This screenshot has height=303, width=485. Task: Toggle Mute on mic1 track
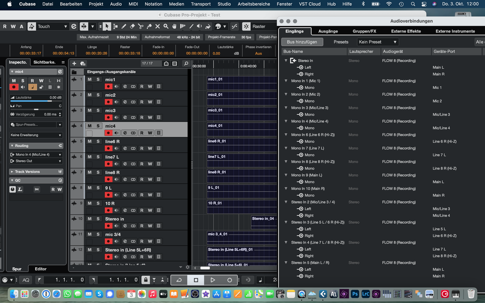click(90, 80)
